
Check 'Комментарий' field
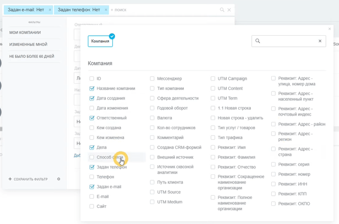pos(152,138)
